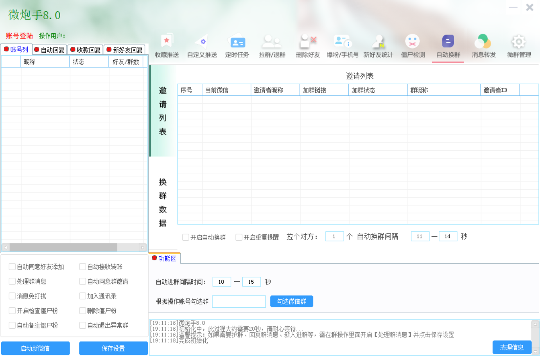Enable 自动退出异常群 checkbox
This screenshot has height=362, width=540.
[83, 325]
